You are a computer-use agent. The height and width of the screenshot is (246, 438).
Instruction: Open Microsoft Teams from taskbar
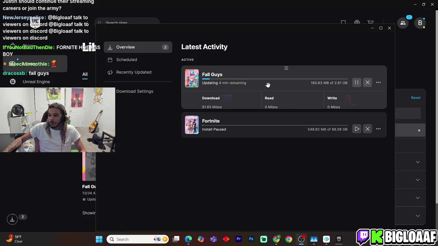click(x=214, y=239)
